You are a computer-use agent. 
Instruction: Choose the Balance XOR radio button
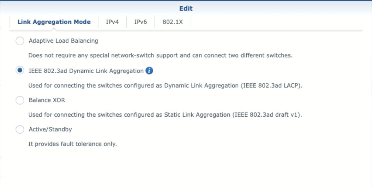click(20, 100)
